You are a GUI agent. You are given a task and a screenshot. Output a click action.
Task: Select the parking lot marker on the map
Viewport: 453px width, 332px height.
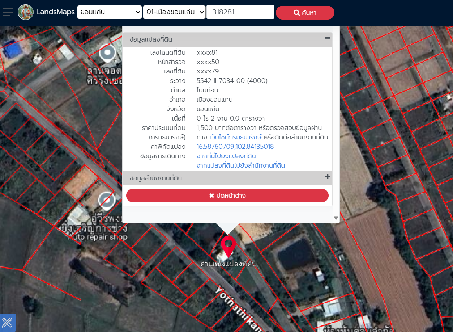pyautogui.click(x=107, y=53)
